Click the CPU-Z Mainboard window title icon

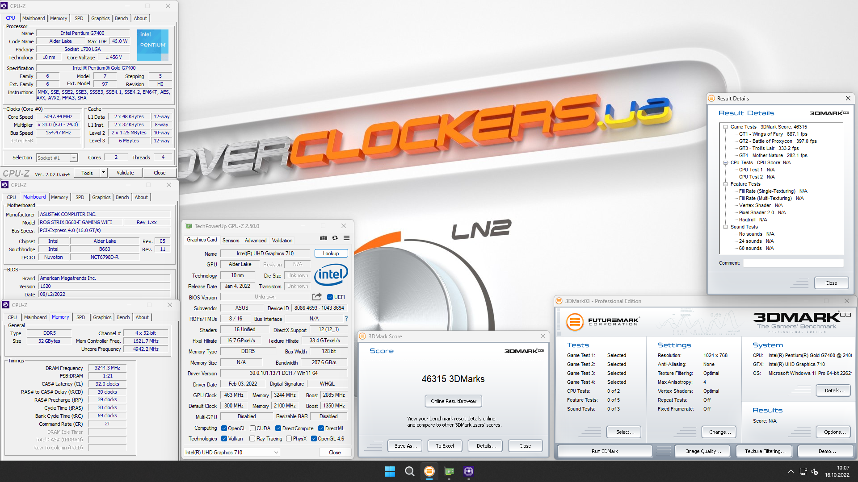coord(5,185)
